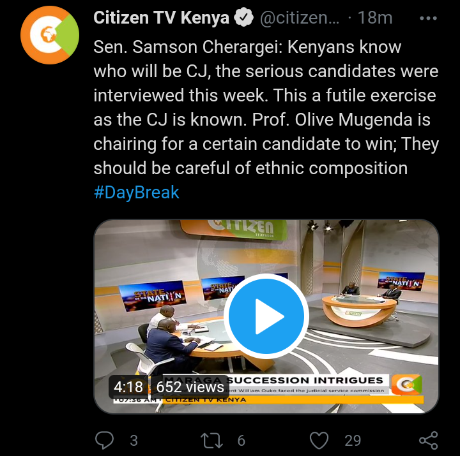
Task: Click the like count 29
Action: pos(353,441)
